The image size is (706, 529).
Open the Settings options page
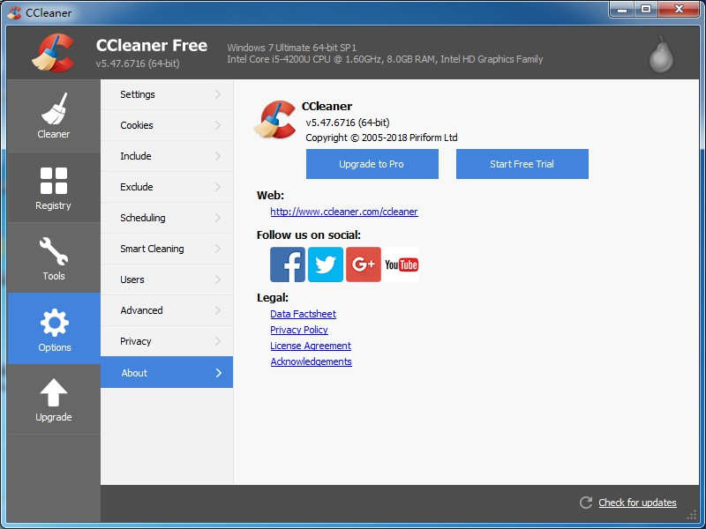(167, 94)
